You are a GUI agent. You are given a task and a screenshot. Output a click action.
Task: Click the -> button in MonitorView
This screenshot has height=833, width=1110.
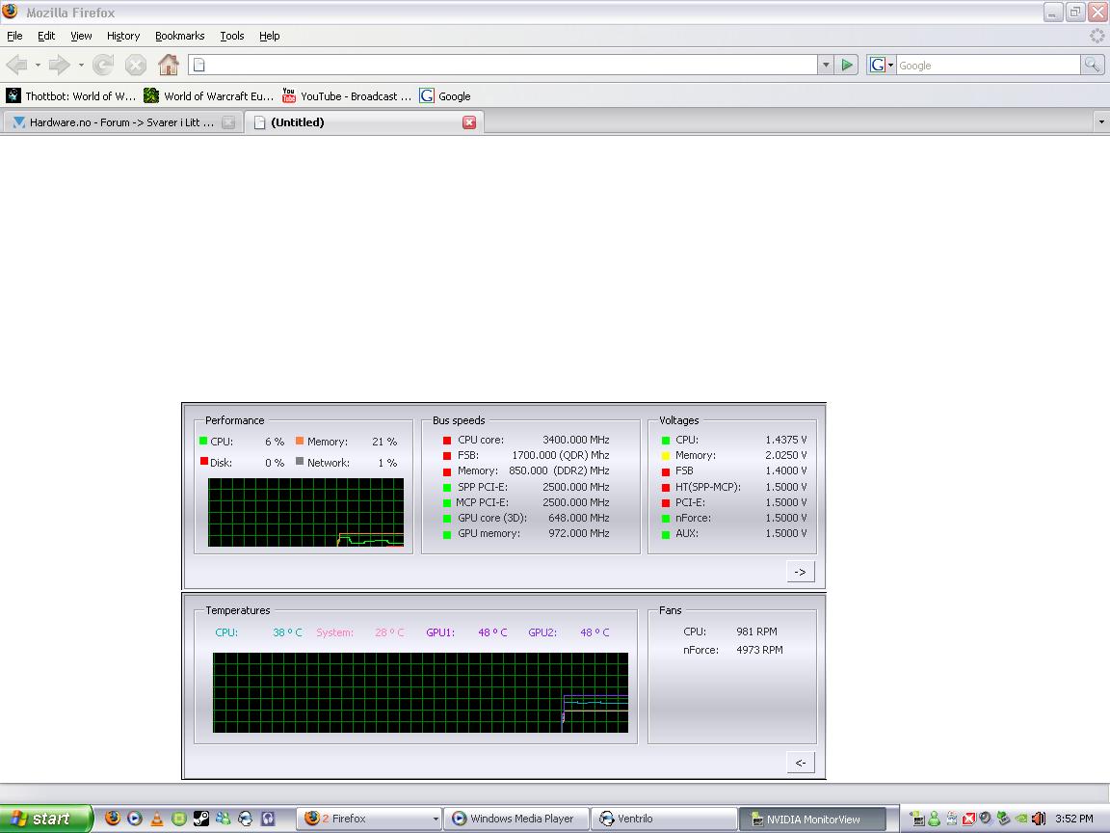coord(801,572)
